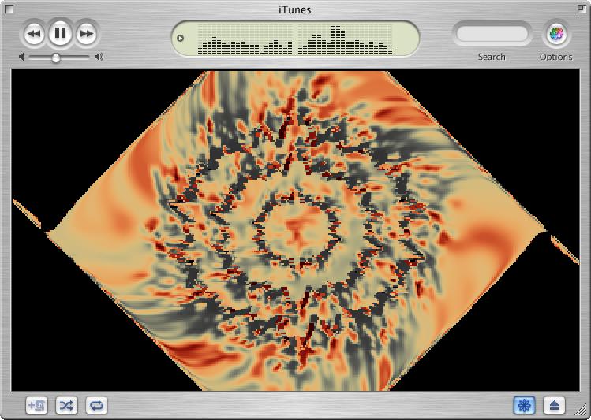Click the loud volume speaker icon
This screenshot has width=591, height=420.
(99, 57)
